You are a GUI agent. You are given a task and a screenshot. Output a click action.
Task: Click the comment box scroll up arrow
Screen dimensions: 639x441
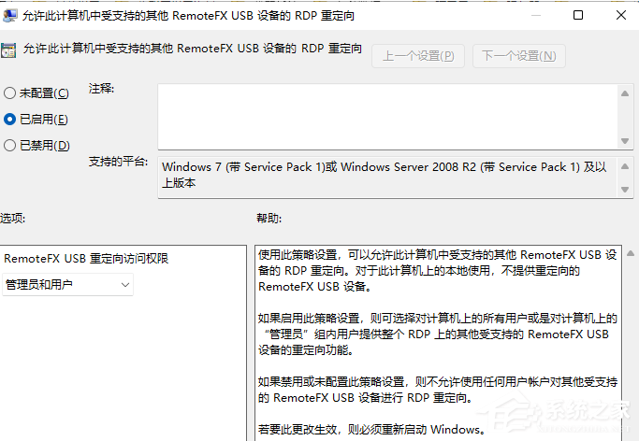[x=625, y=93]
